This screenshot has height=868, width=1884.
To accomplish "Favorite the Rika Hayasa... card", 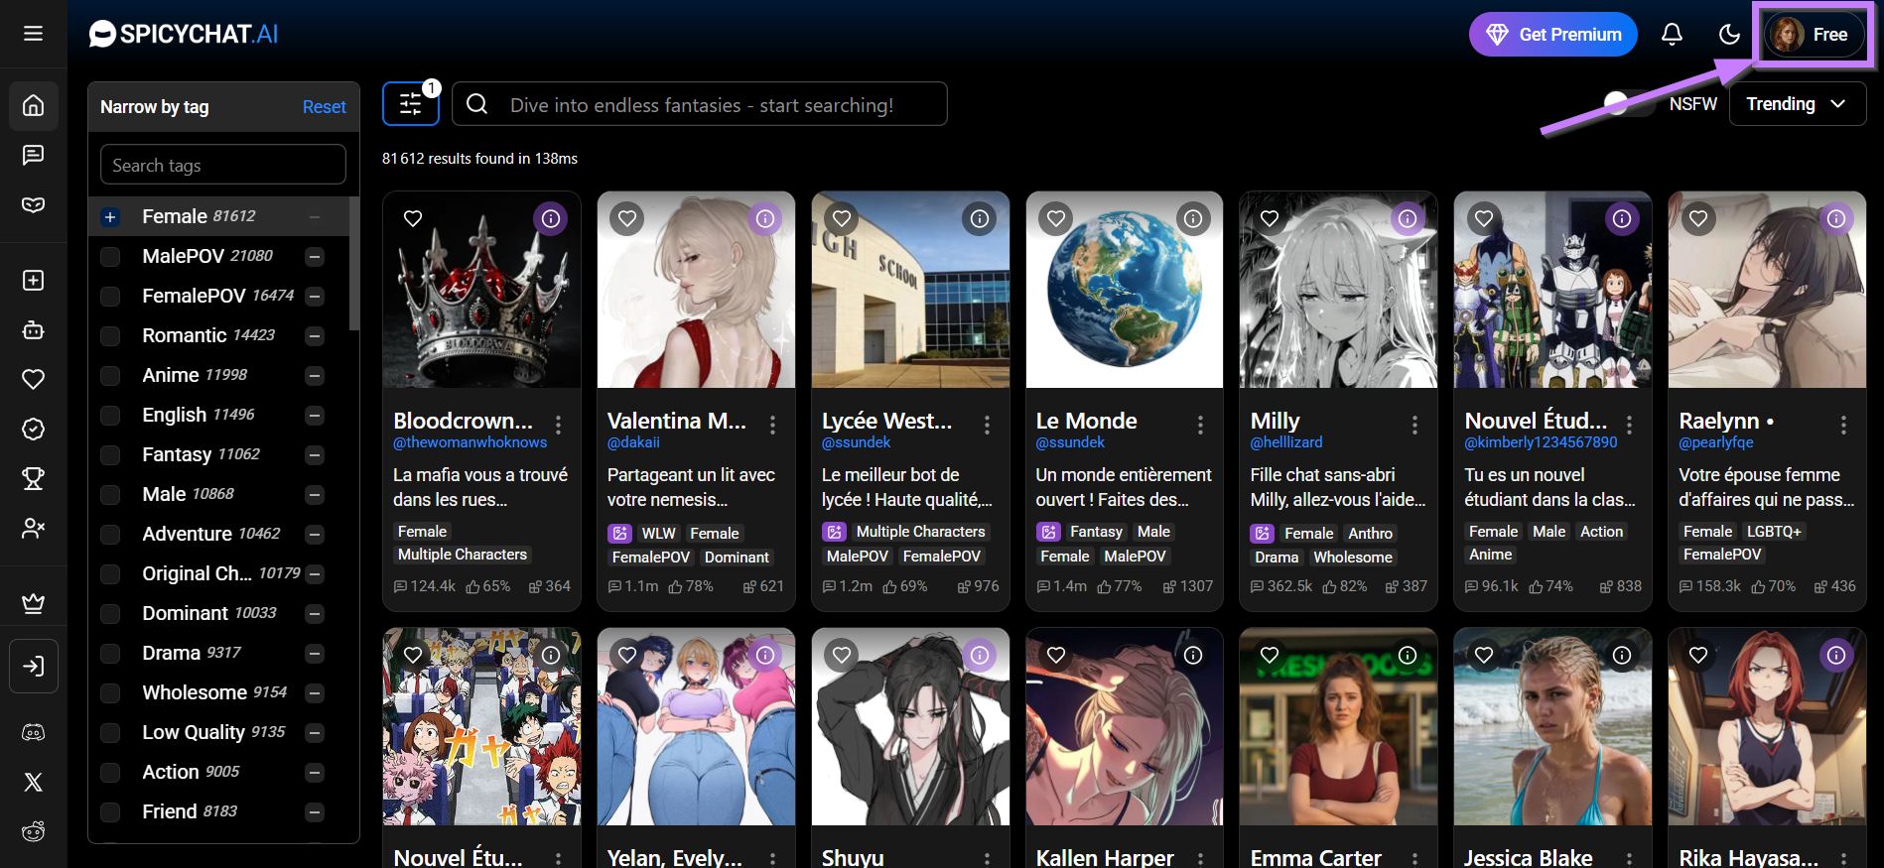I will (x=1698, y=655).
